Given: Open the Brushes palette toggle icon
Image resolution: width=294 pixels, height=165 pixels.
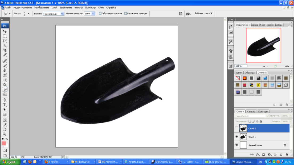Looking at the screenshot, I should point(181,14).
